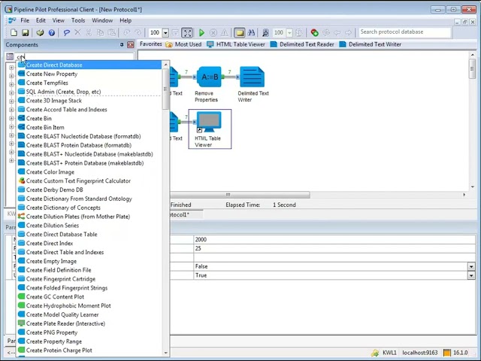Click the orange version status icon
481x361 pixels.
click(447, 353)
